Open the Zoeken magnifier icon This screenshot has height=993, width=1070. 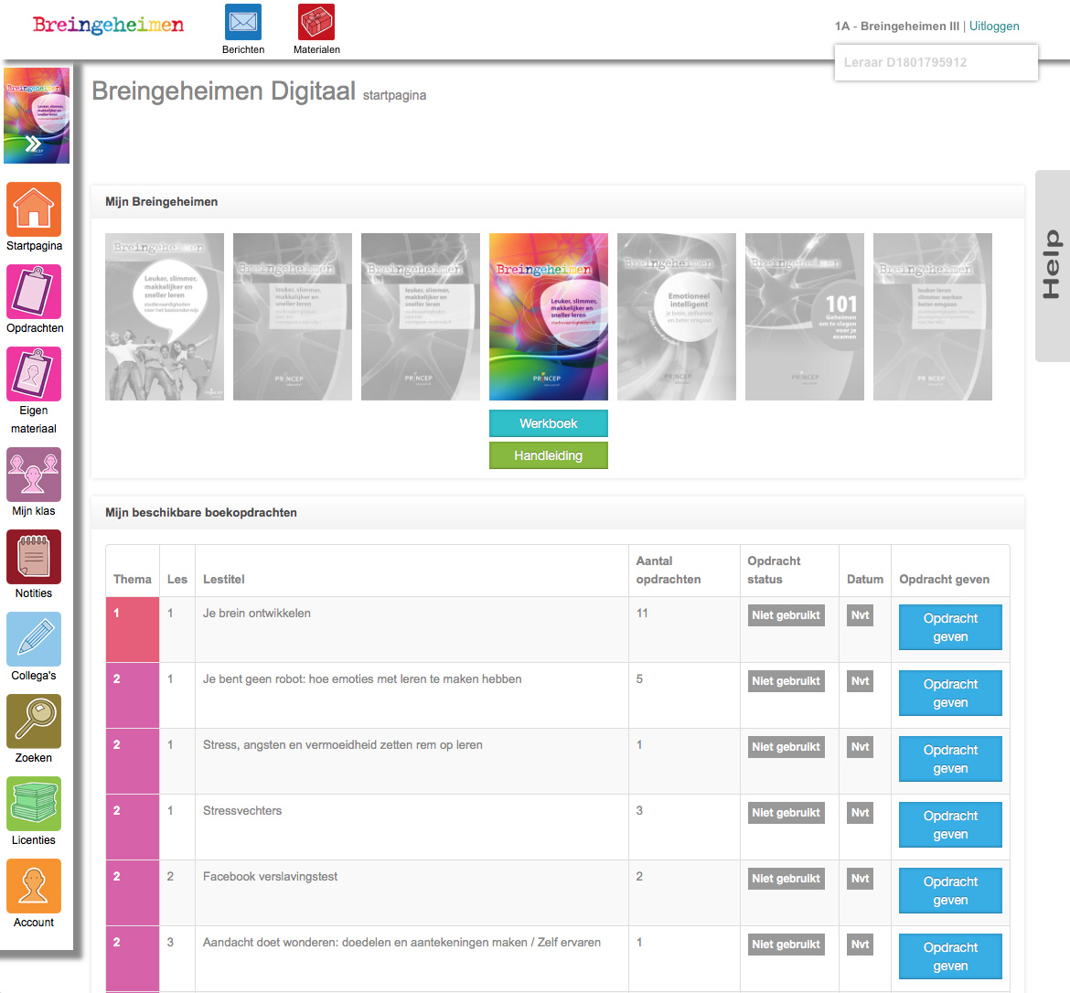(x=34, y=721)
